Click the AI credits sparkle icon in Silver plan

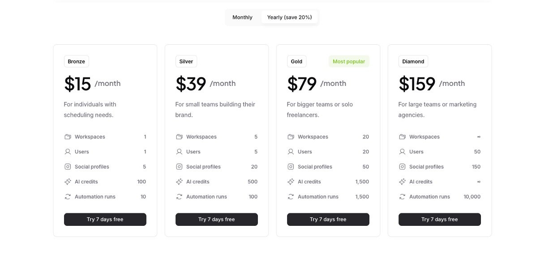(179, 182)
